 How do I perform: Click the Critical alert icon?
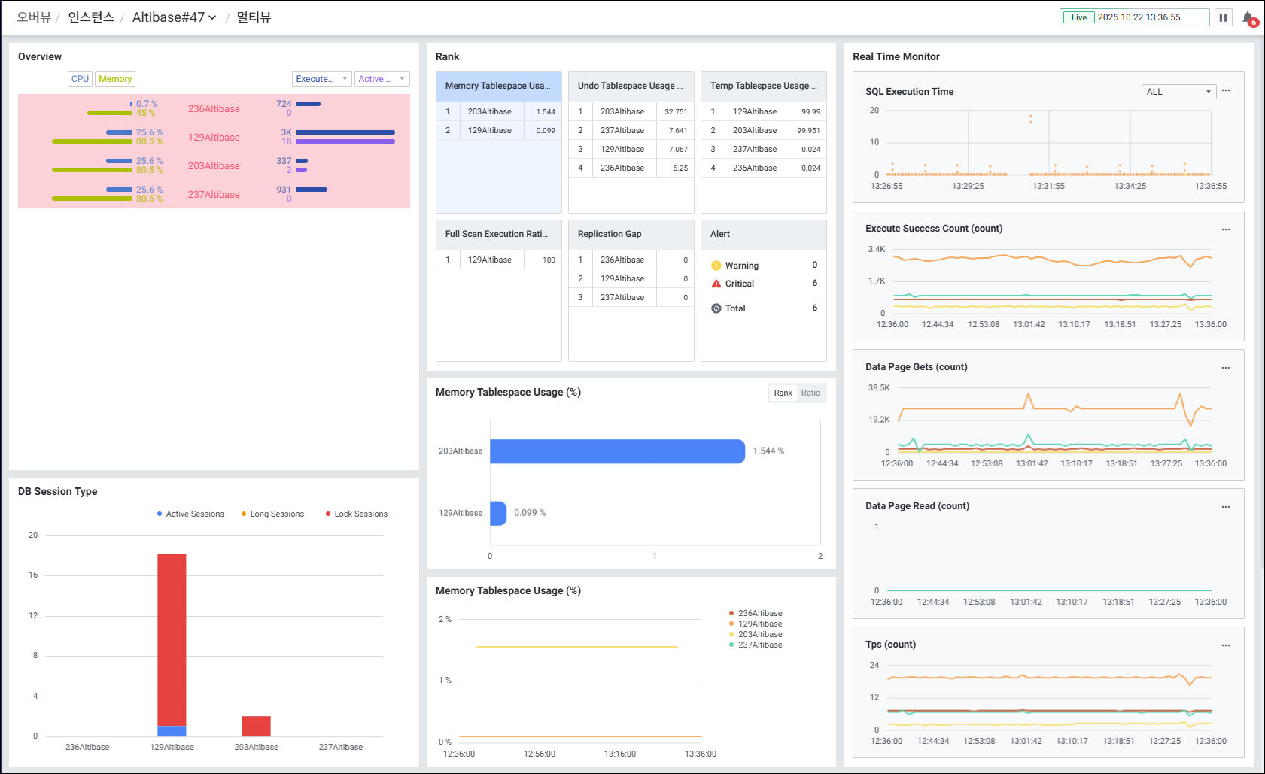(716, 284)
